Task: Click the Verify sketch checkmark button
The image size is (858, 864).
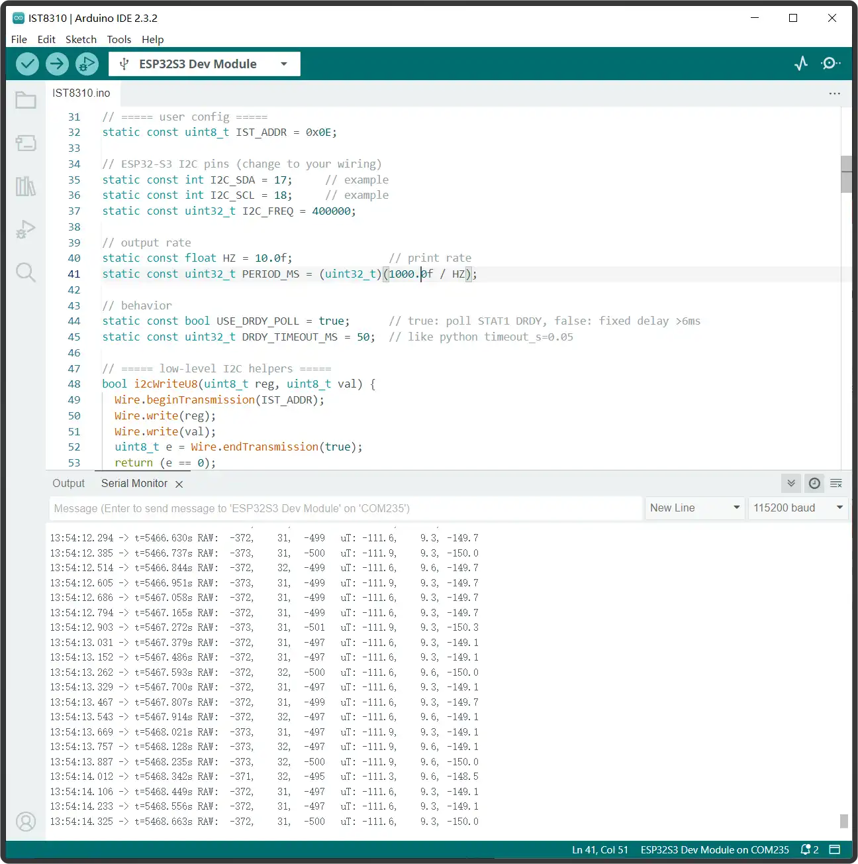Action: point(27,64)
